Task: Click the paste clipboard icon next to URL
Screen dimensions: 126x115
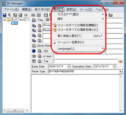Action: click(40, 51)
